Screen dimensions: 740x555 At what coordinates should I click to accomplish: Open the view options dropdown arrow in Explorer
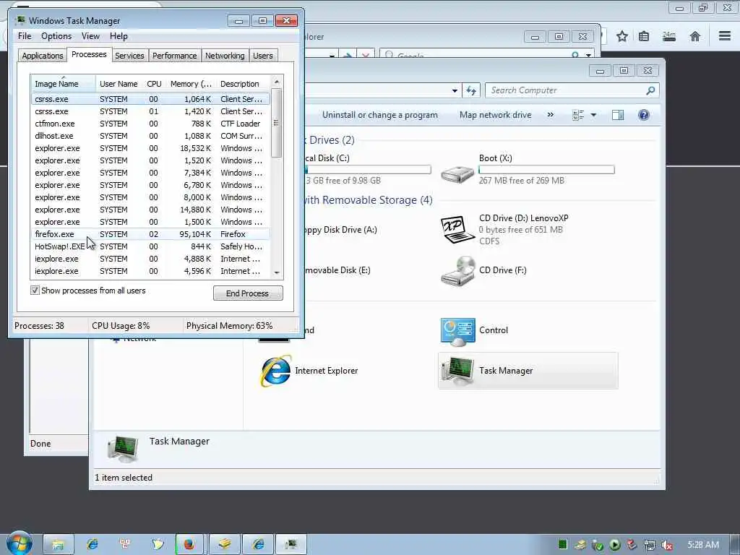point(594,115)
